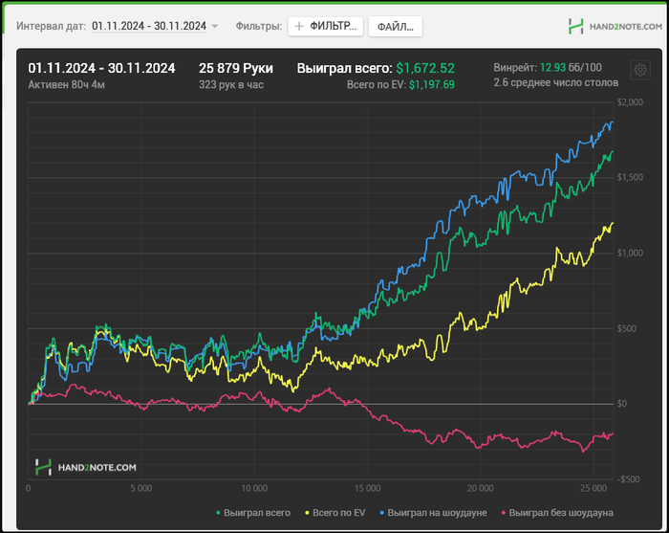Click the 20 000 x-axis label
Viewport: 669px width, 533px height.
click(480, 488)
